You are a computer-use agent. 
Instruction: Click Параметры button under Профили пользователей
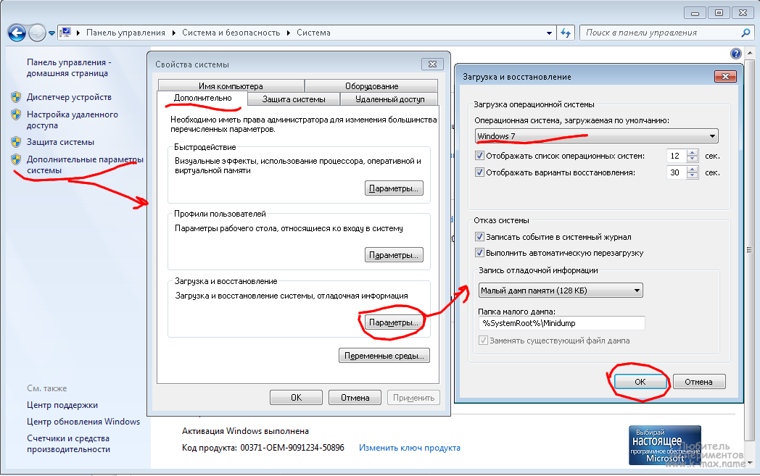tap(394, 255)
